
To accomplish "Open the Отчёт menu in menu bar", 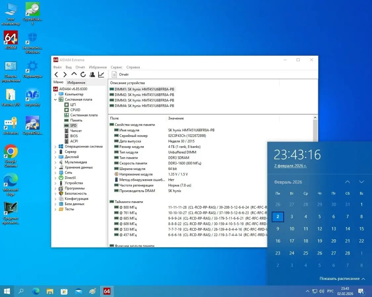I will [x=80, y=67].
